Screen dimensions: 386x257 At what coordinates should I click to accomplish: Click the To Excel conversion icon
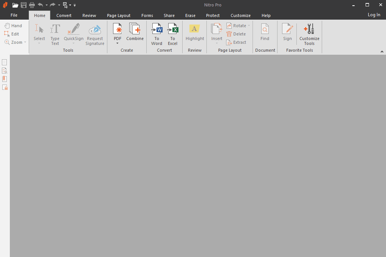pos(172,29)
